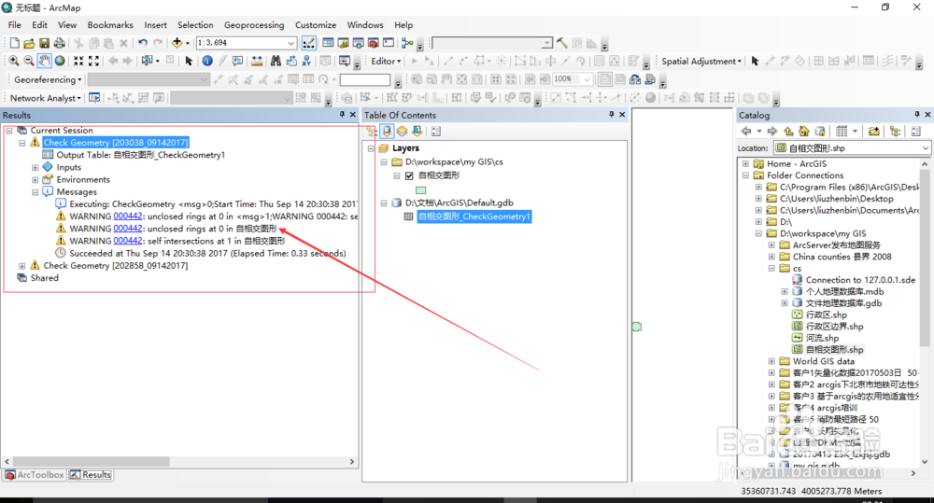Expand the Inputs node in Results
Screen dimensions: 934x503
35,168
